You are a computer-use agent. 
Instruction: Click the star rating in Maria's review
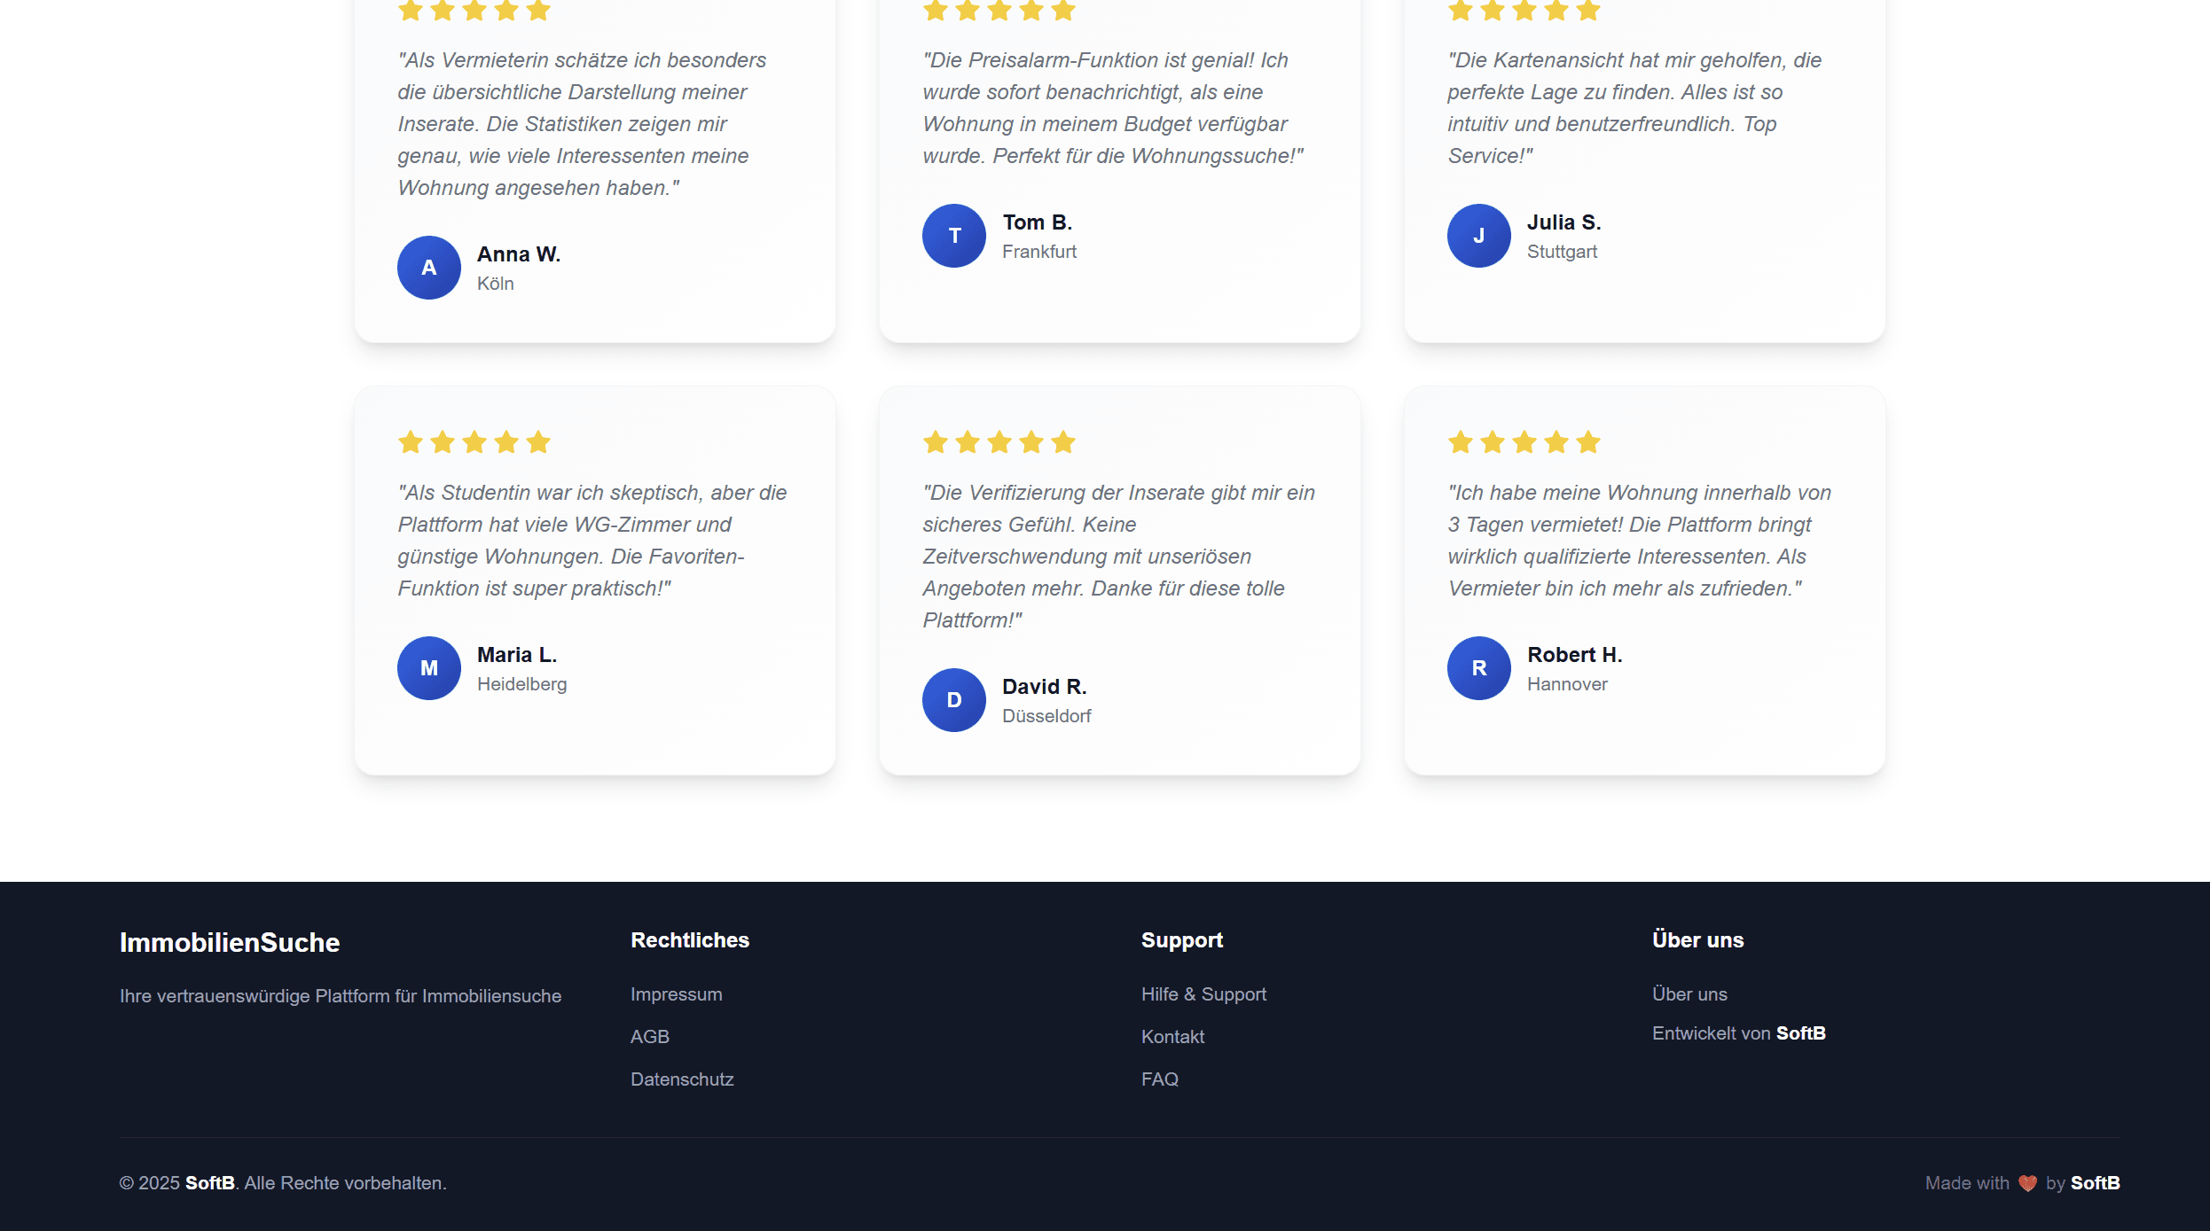point(474,442)
